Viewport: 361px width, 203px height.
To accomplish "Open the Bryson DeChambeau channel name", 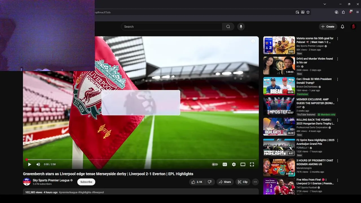I will click(307, 87).
